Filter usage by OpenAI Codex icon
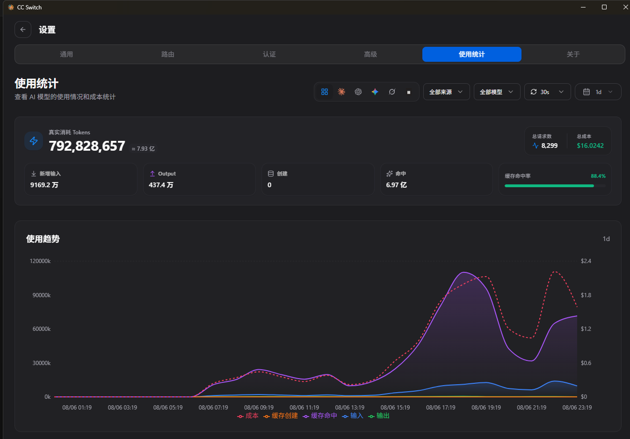The image size is (630, 439). [358, 92]
